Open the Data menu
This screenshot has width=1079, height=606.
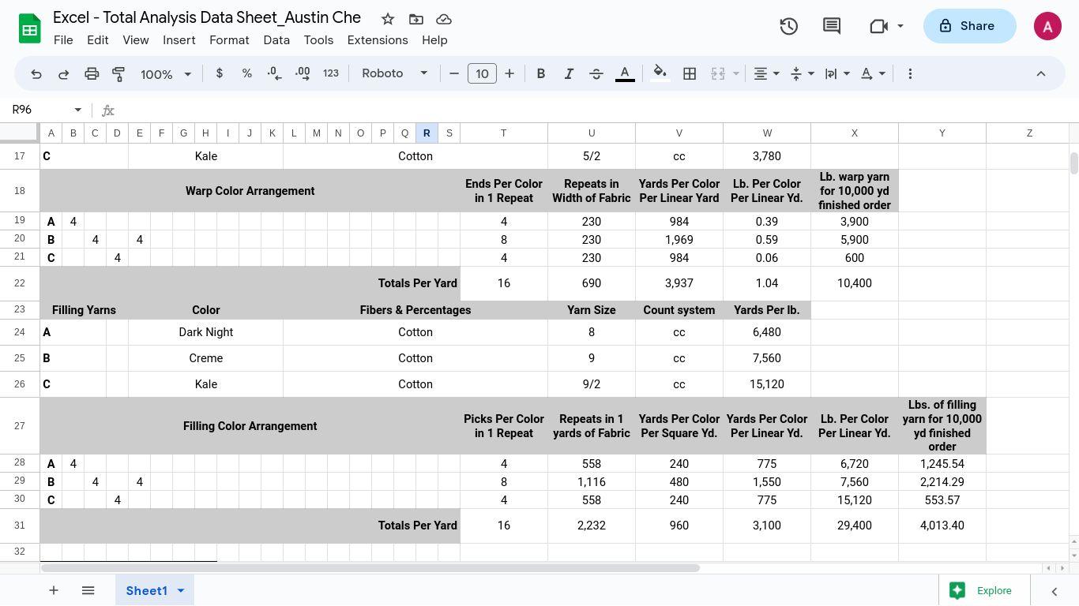(x=276, y=40)
